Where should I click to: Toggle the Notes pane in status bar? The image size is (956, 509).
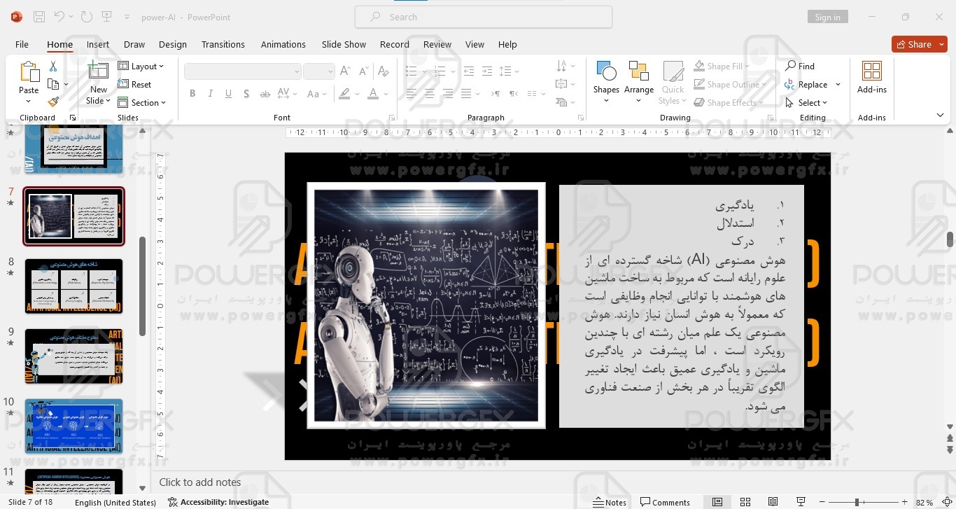tap(609, 502)
